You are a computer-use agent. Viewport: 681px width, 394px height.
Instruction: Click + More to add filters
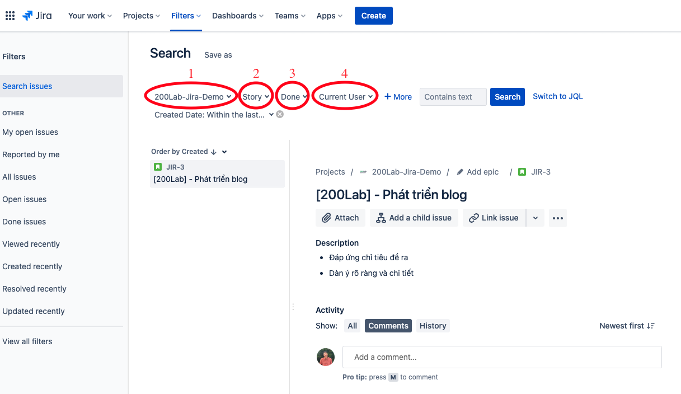[398, 97]
